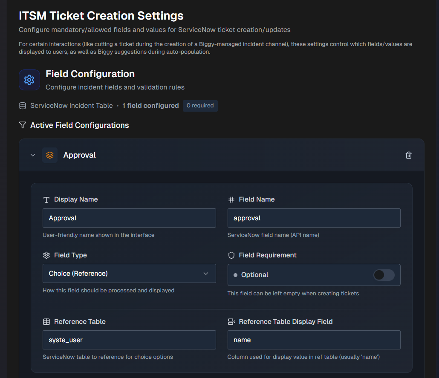Click the icon beside Reference Table Display Field
Viewport: 439px width, 378px height.
tap(231, 322)
